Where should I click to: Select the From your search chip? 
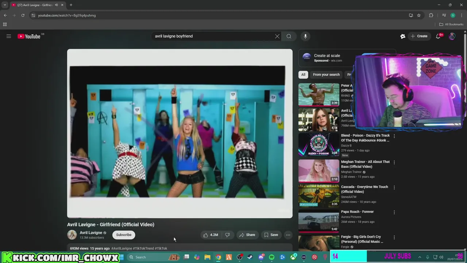point(326,75)
